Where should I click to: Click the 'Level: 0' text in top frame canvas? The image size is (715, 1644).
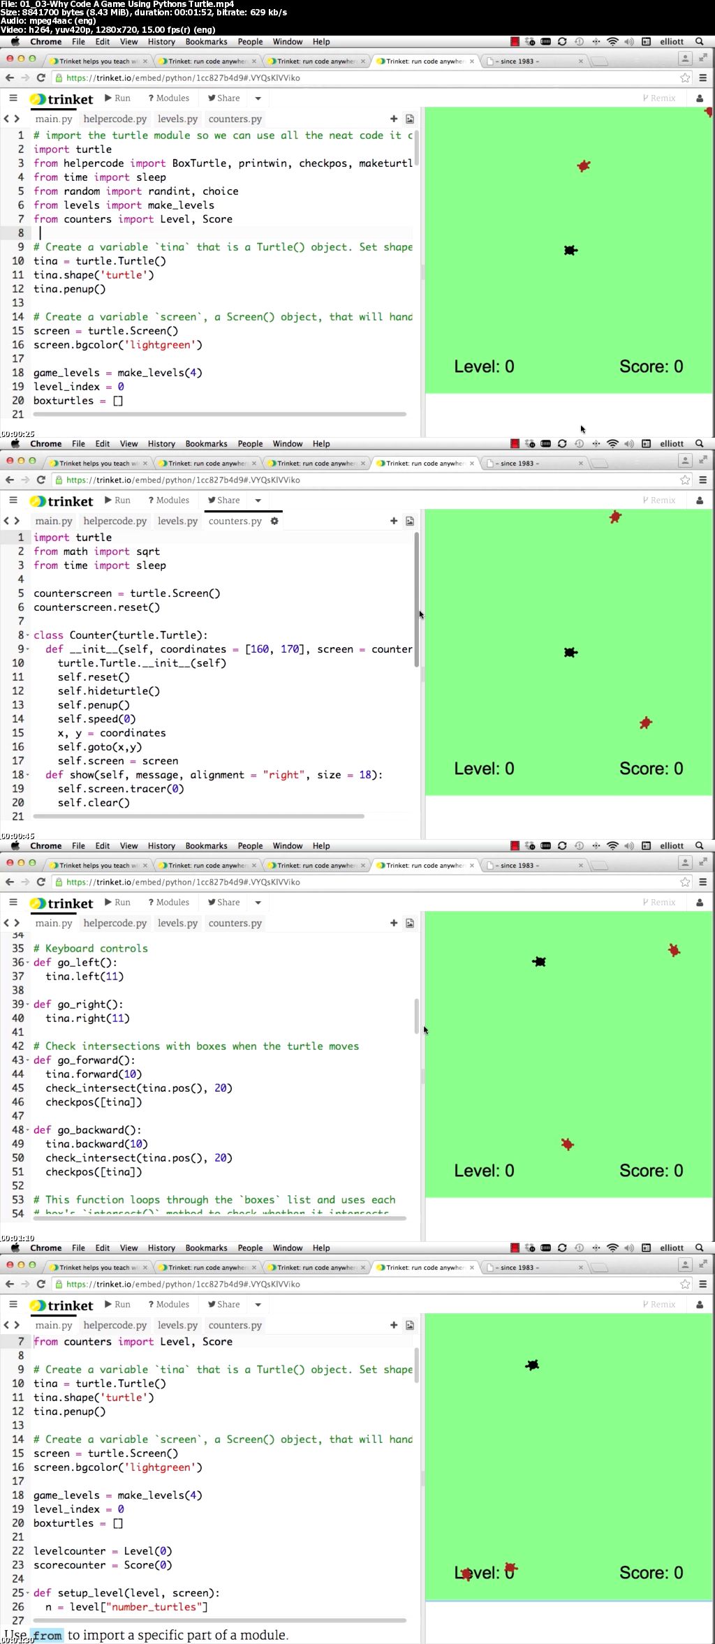(484, 366)
